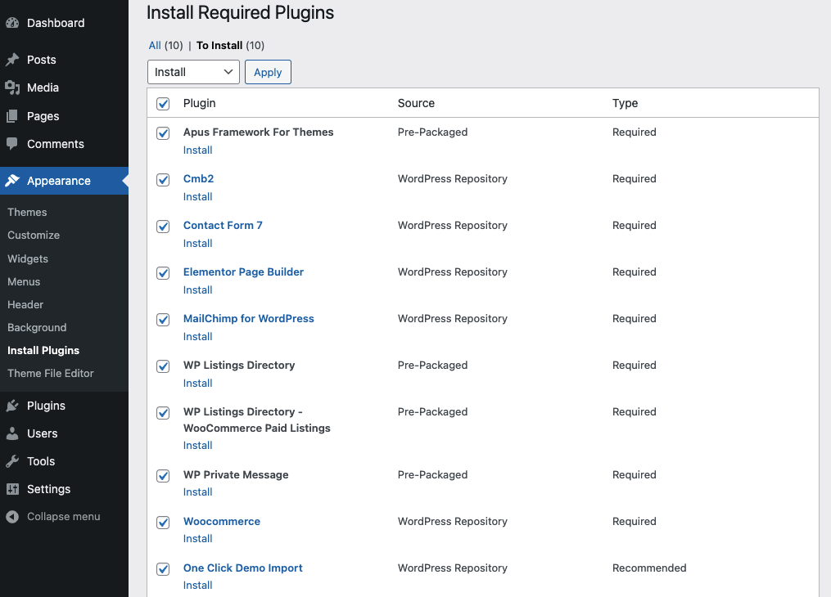Uncheck the select-all checkbox in Plugin header
Image resolution: width=831 pixels, height=597 pixels.
[x=163, y=104]
